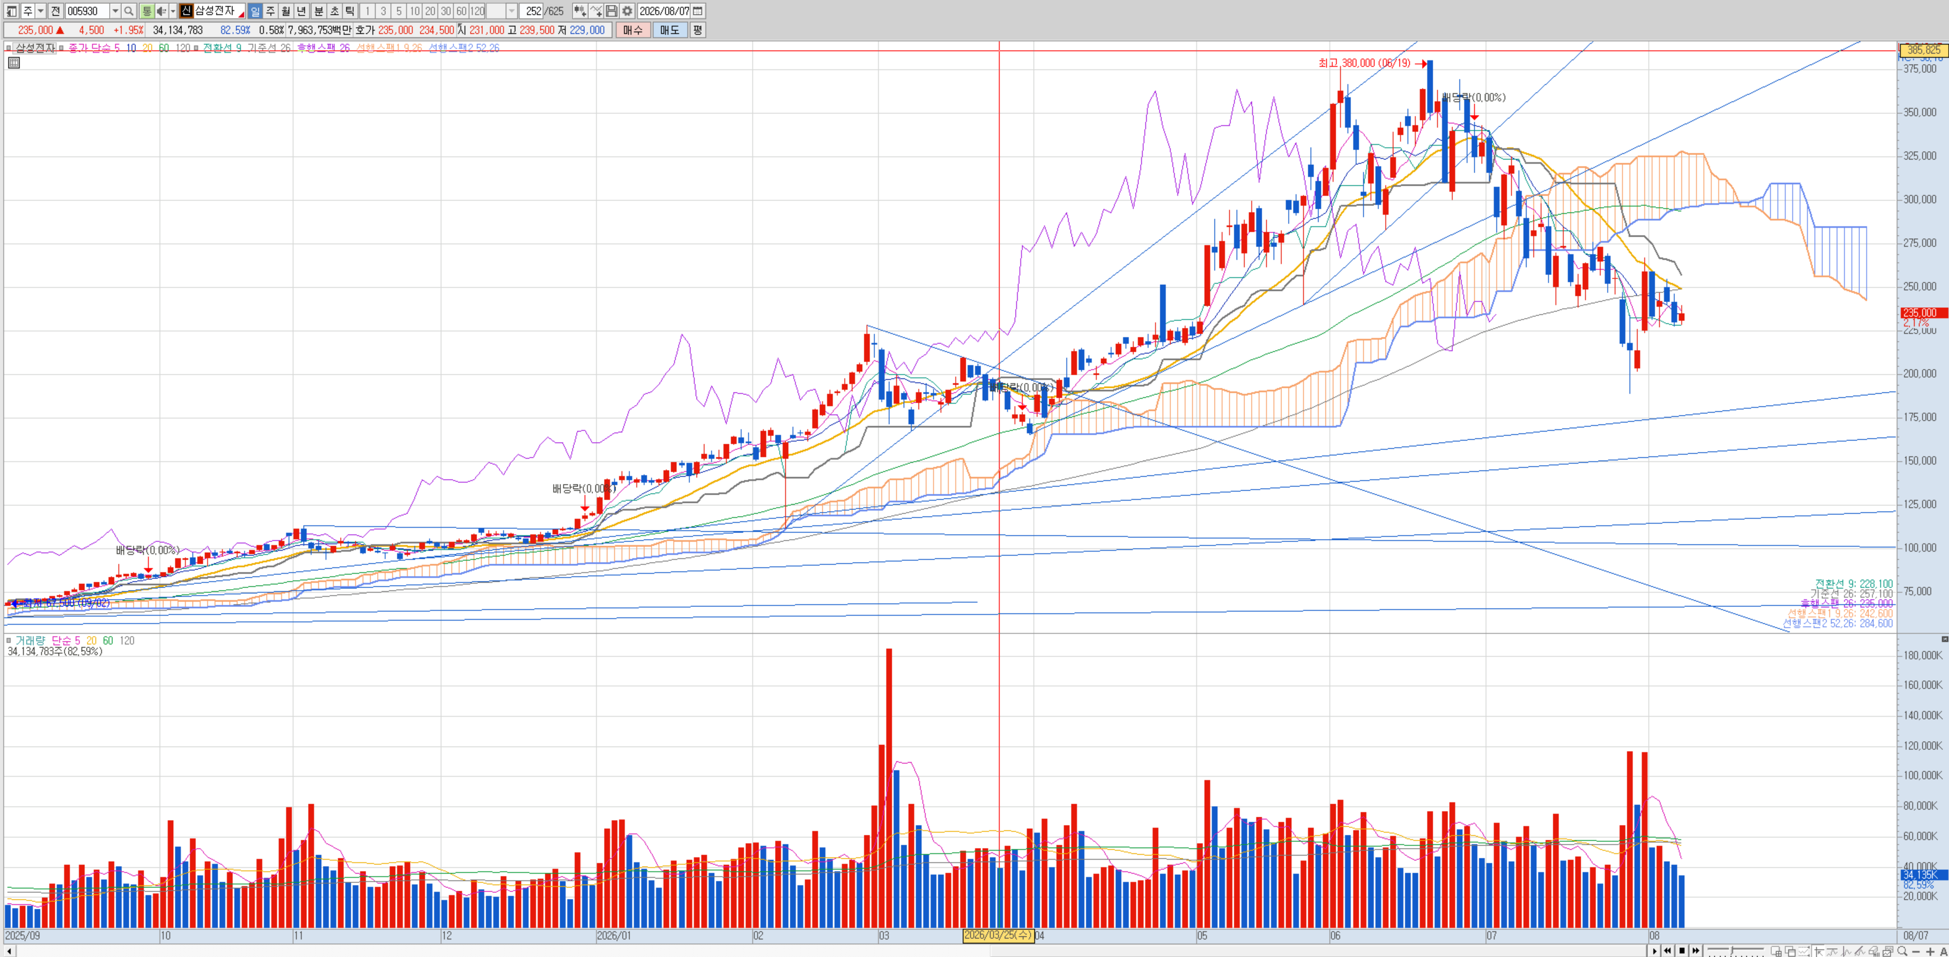Screen dimensions: 1949x957
Task: Collapse the 전환선 Ichimoku legend marker
Action: coord(196,48)
